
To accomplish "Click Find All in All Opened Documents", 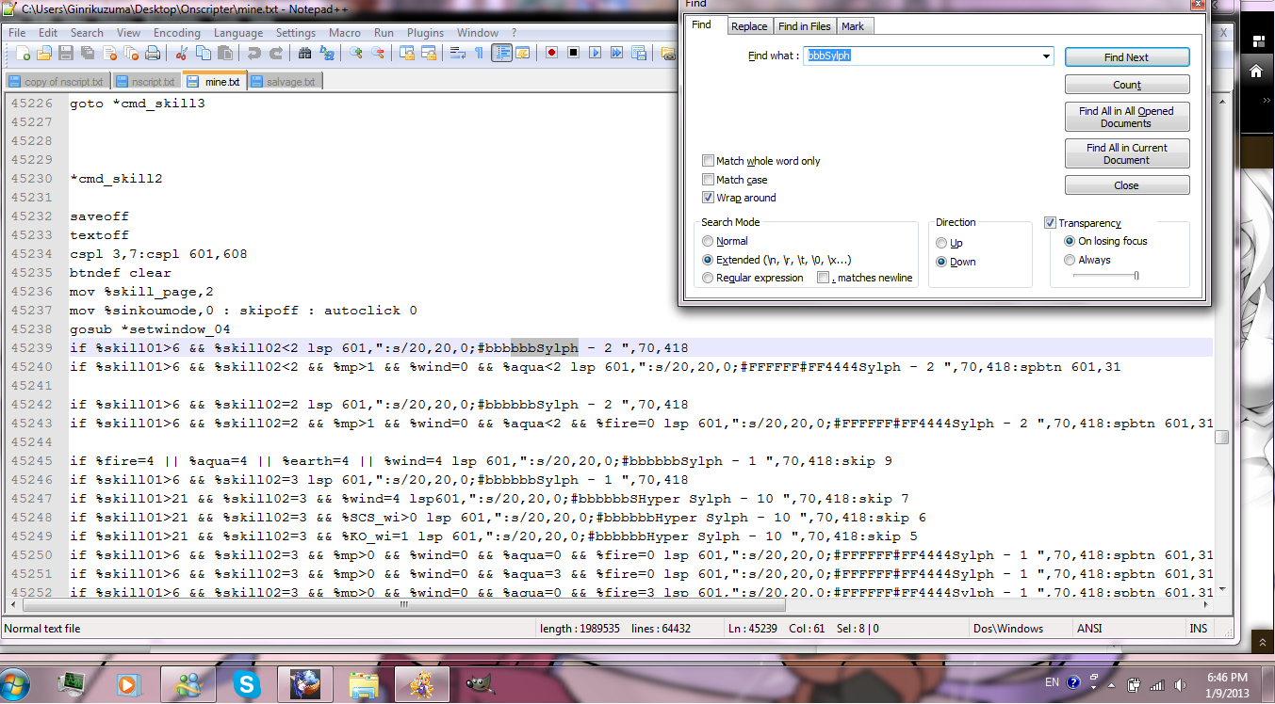I will 1127,117.
